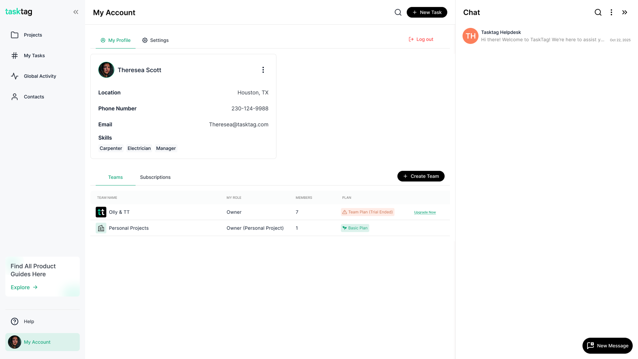Select the Subscriptions tab

[155, 177]
